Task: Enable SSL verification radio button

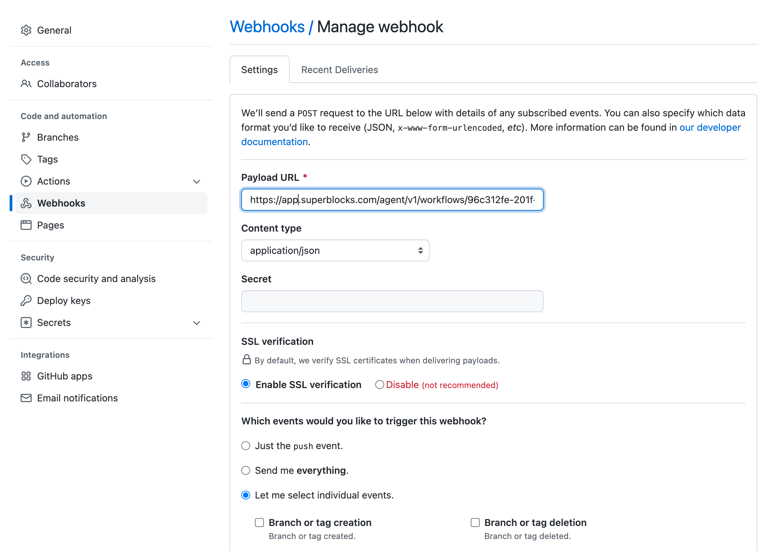Action: (246, 385)
